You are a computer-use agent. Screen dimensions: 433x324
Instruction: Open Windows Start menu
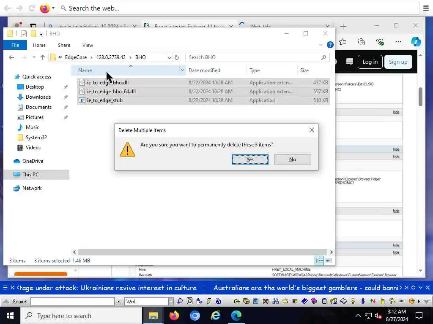point(10,316)
